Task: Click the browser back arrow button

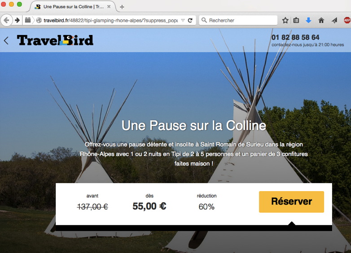Action: [x=6, y=20]
